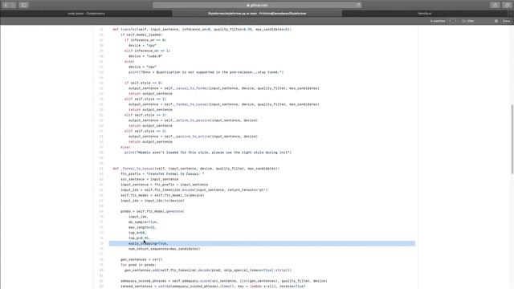Switch to the rightmost browser tab
Image resolution: width=514 pixels, height=289 pixels.
tap(425, 14)
